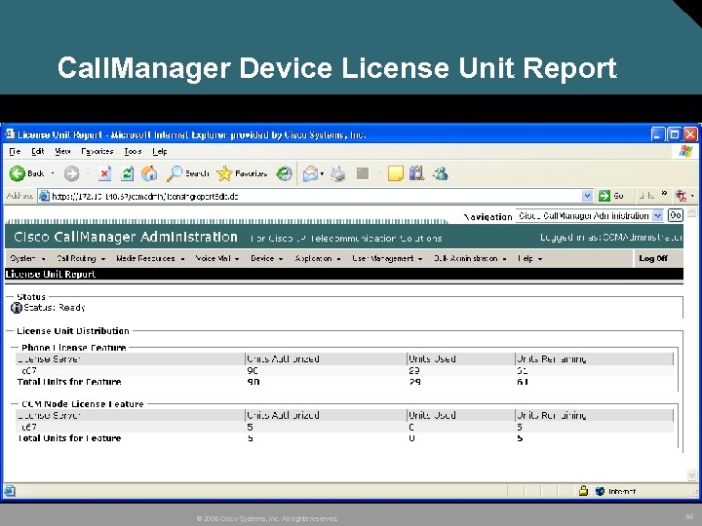This screenshot has height=526, width=702.
Task: Click Phone feature Total Units for Feature label
Action: [x=69, y=382]
